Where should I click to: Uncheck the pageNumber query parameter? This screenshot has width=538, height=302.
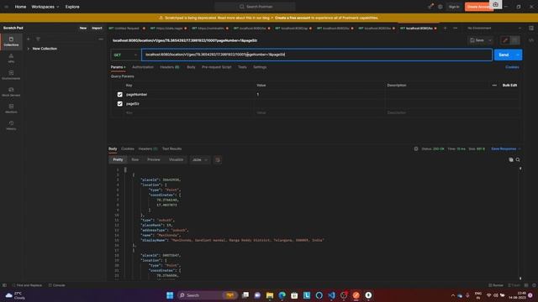tap(119, 95)
